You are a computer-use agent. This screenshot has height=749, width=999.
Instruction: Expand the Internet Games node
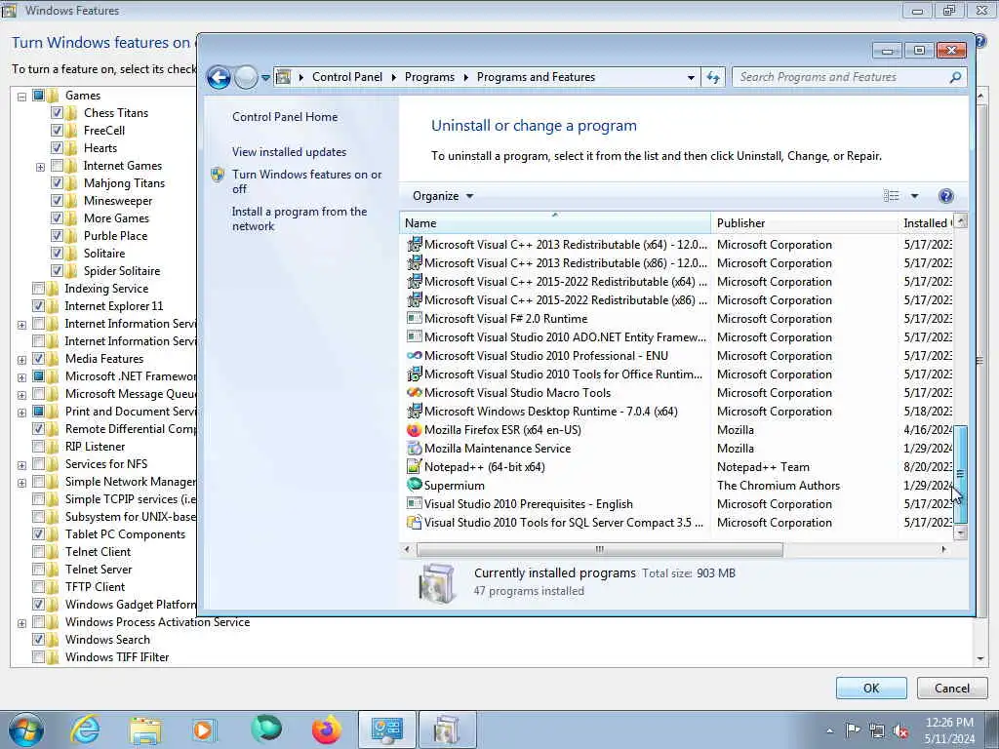point(40,167)
